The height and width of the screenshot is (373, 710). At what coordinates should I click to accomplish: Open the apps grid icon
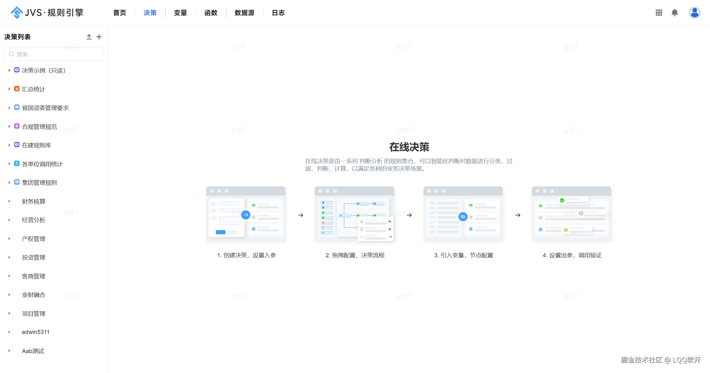(659, 13)
